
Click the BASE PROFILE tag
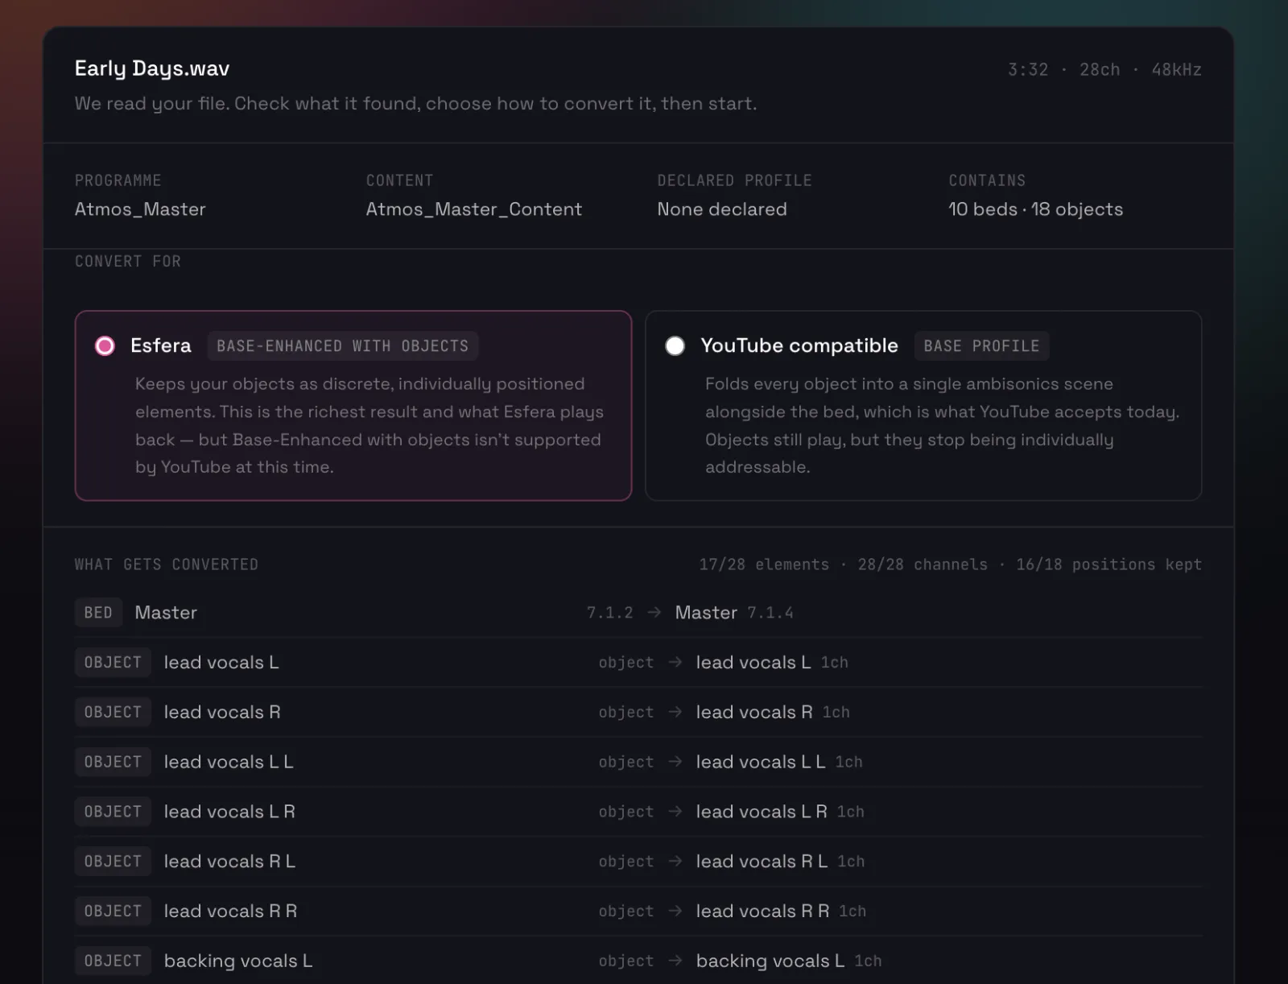(x=981, y=345)
